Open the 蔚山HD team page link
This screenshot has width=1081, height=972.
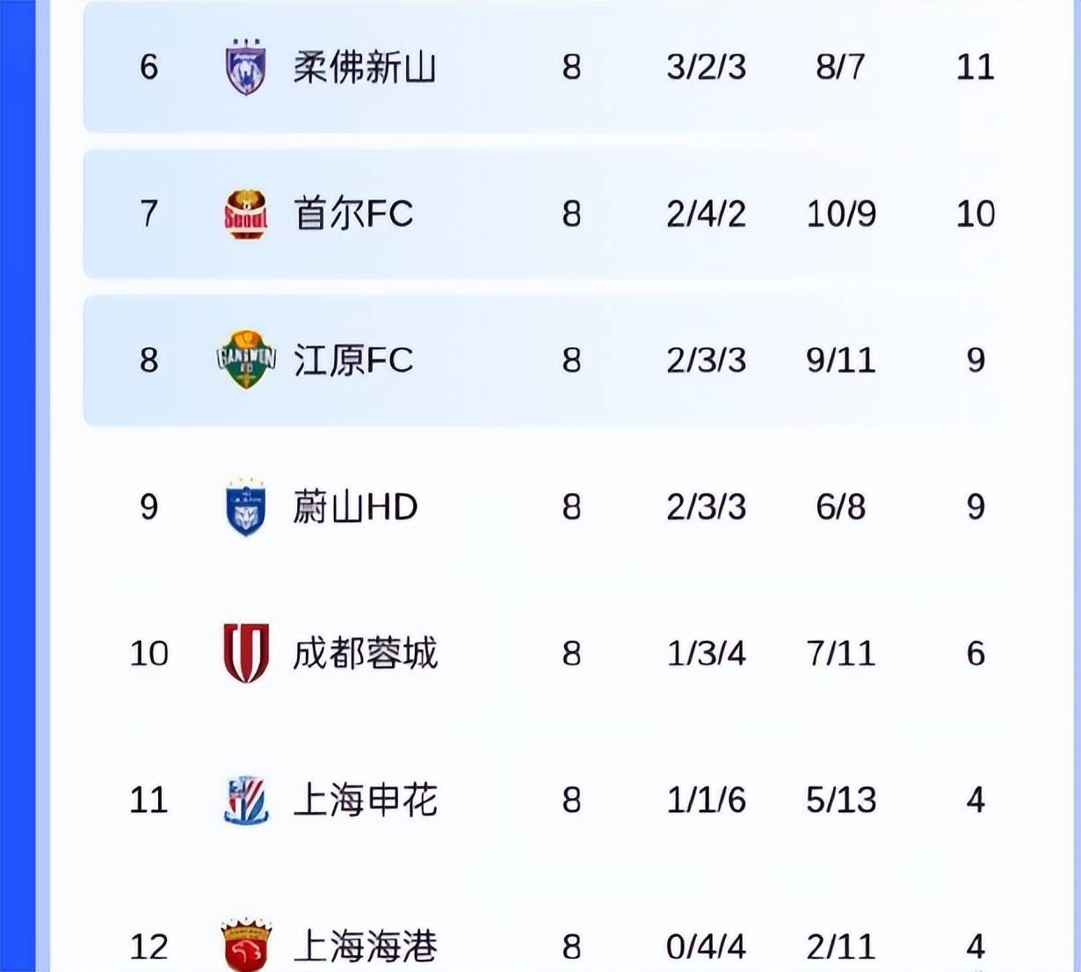[355, 507]
